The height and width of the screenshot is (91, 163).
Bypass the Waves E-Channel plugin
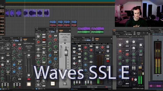[139, 33]
